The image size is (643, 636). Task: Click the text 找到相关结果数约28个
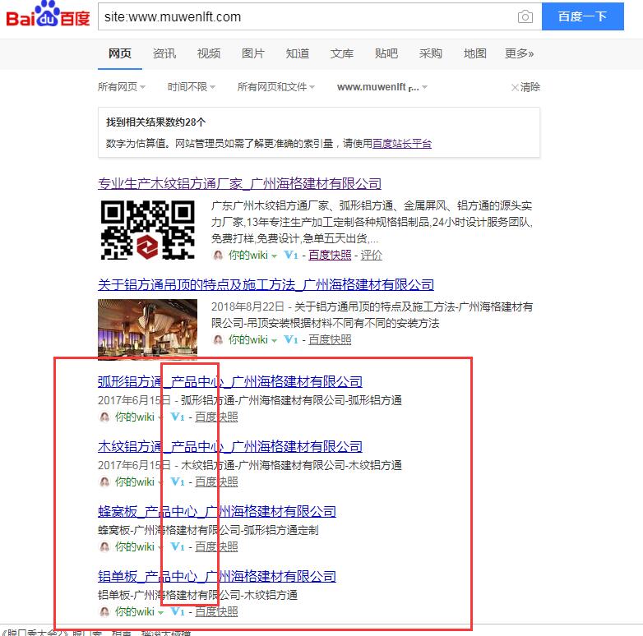(156, 122)
